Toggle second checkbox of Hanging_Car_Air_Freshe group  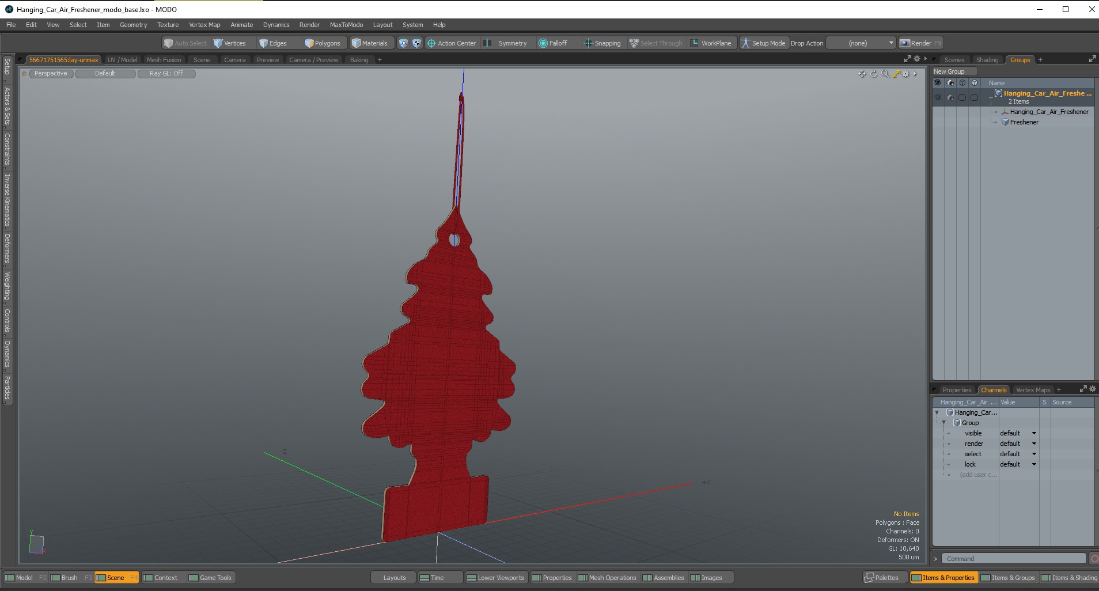(974, 97)
